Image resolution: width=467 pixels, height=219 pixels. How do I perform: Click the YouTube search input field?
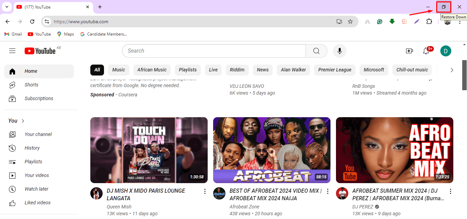pyautogui.click(x=214, y=51)
